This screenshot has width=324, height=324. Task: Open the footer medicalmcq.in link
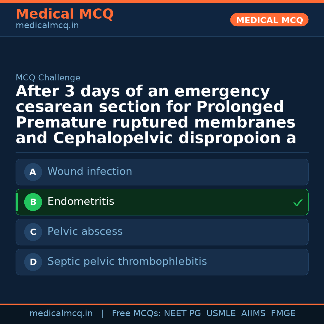click(x=61, y=313)
